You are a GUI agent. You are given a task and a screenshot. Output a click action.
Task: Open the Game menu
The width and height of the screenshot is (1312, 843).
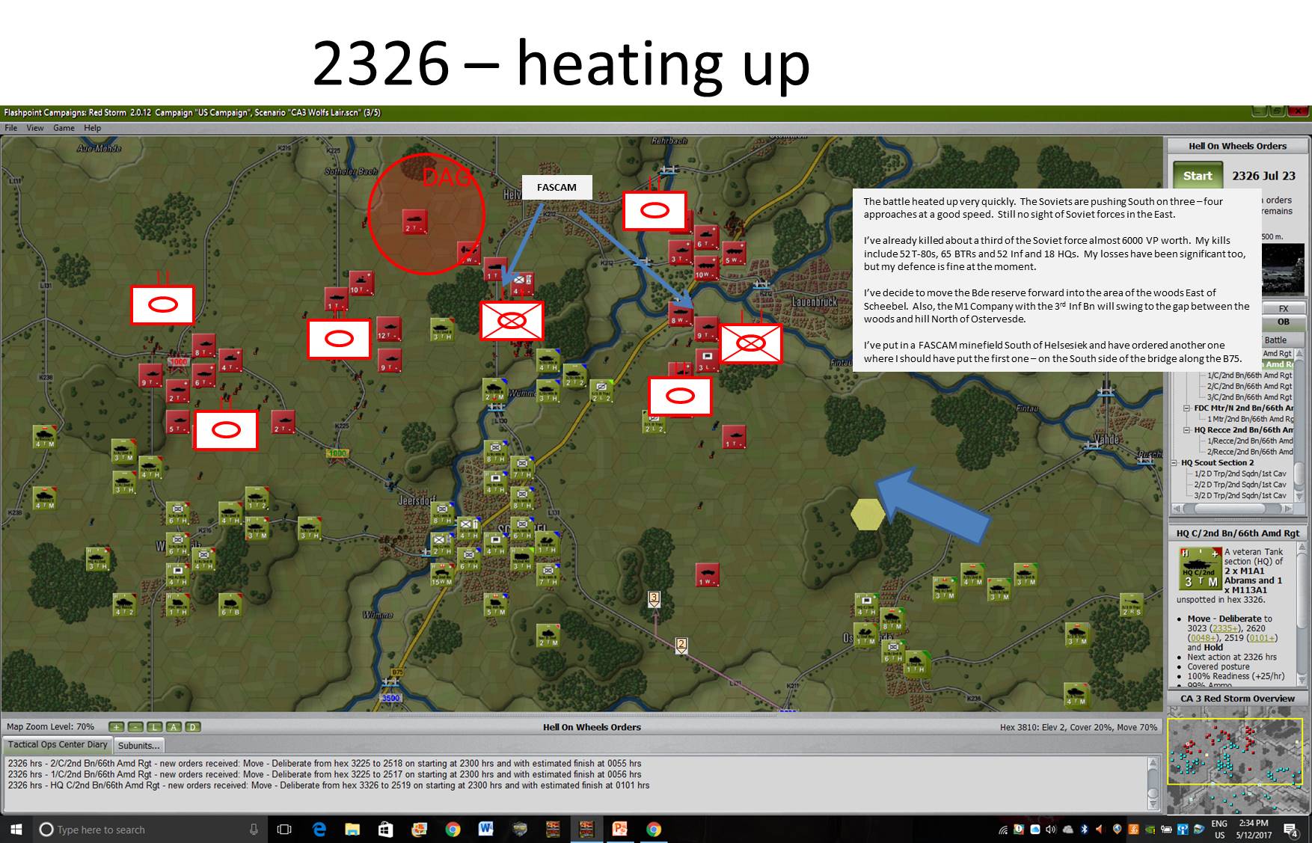pos(64,128)
